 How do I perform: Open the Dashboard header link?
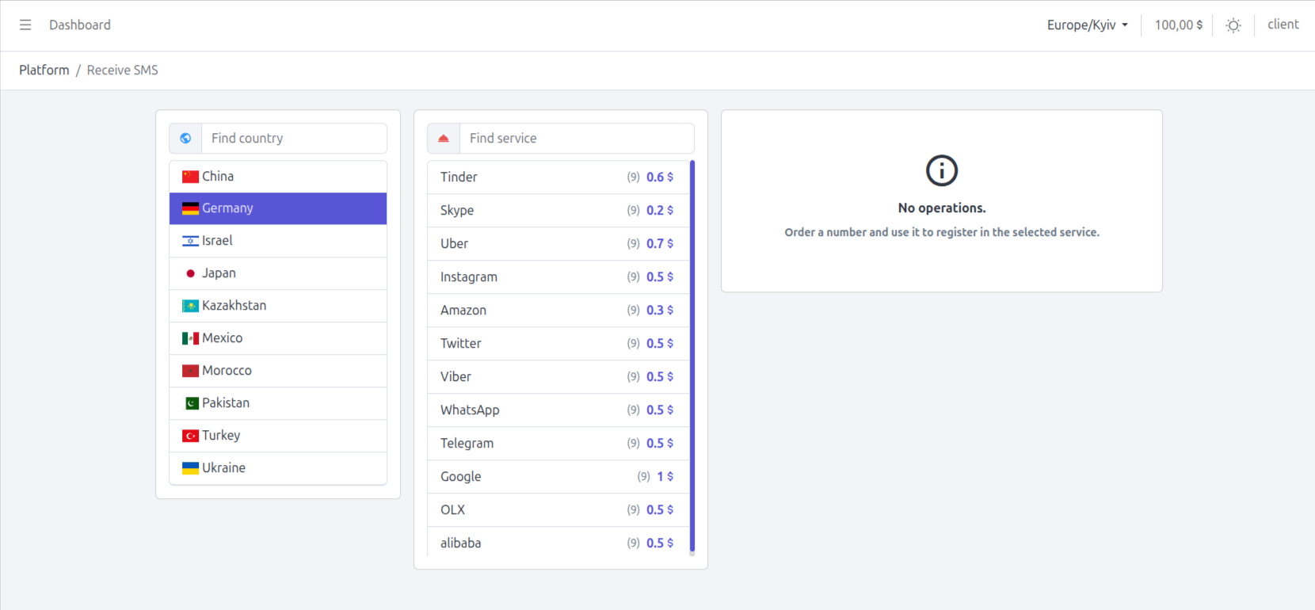(x=80, y=25)
